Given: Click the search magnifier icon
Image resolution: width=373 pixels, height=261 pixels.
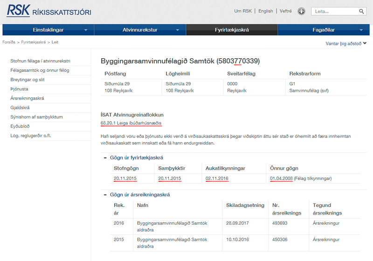Looking at the screenshot, I should 362,11.
